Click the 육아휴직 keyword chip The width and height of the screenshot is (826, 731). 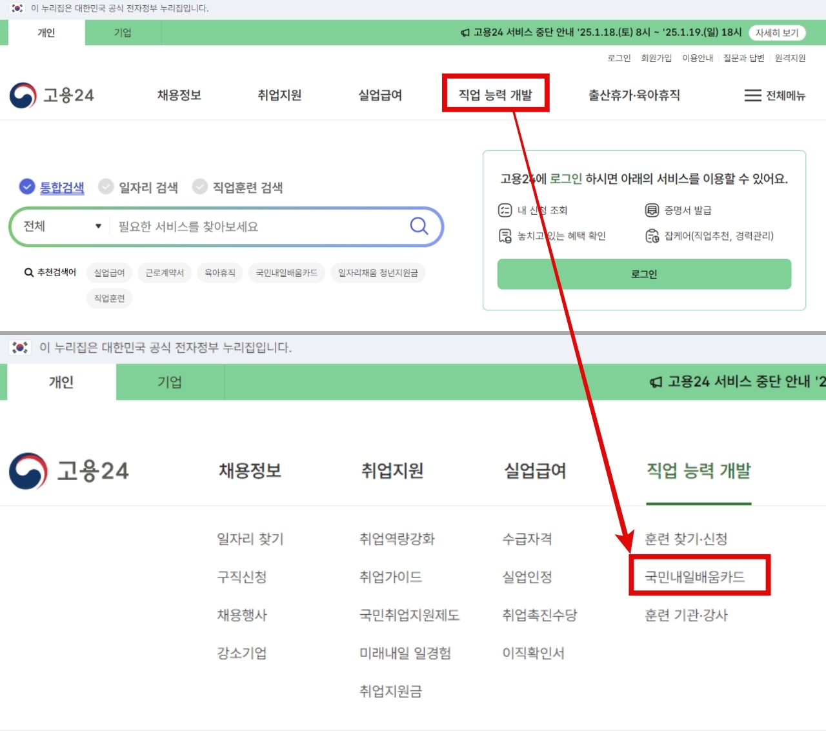[x=220, y=273]
